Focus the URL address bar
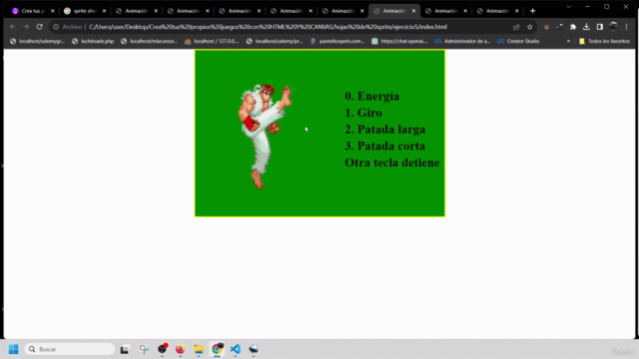This screenshot has height=359, width=639. tap(268, 27)
